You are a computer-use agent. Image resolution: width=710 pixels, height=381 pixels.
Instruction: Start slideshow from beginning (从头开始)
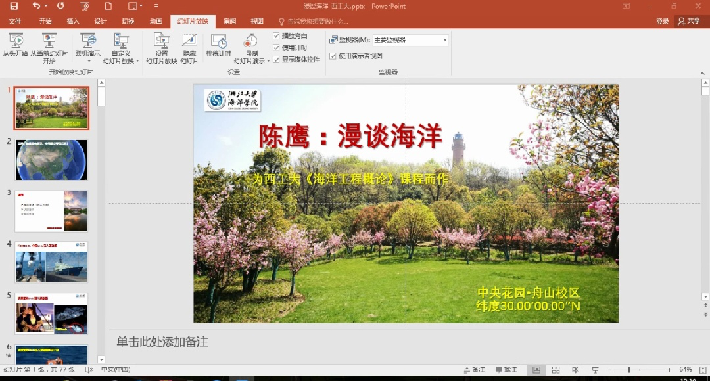(x=15, y=45)
